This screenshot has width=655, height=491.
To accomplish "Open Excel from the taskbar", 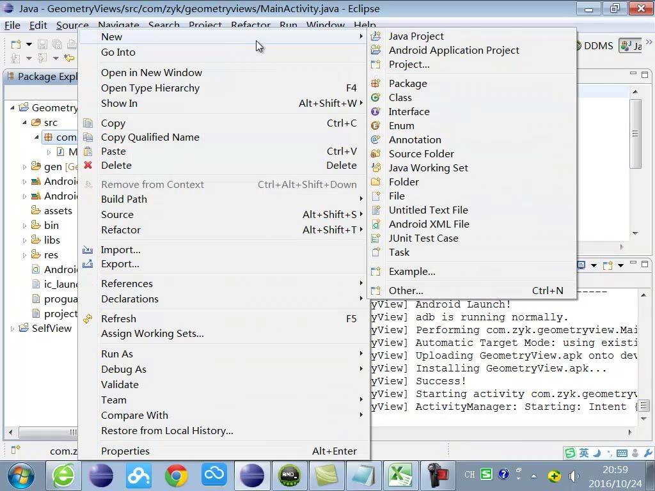I will click(x=400, y=476).
